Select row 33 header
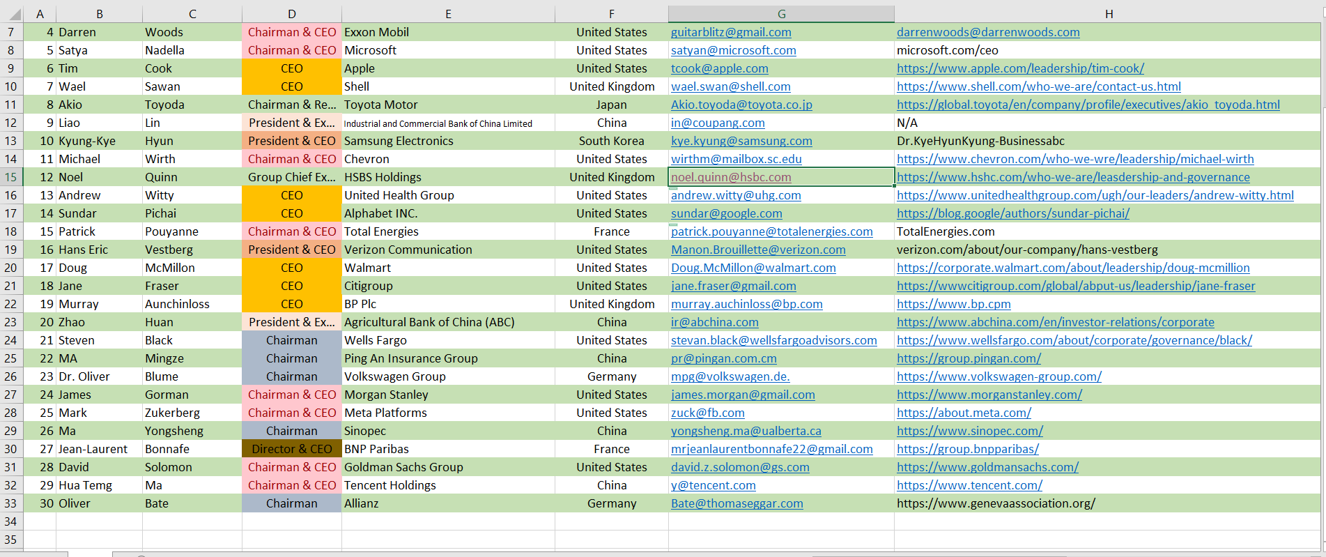1326x557 pixels. (x=11, y=503)
